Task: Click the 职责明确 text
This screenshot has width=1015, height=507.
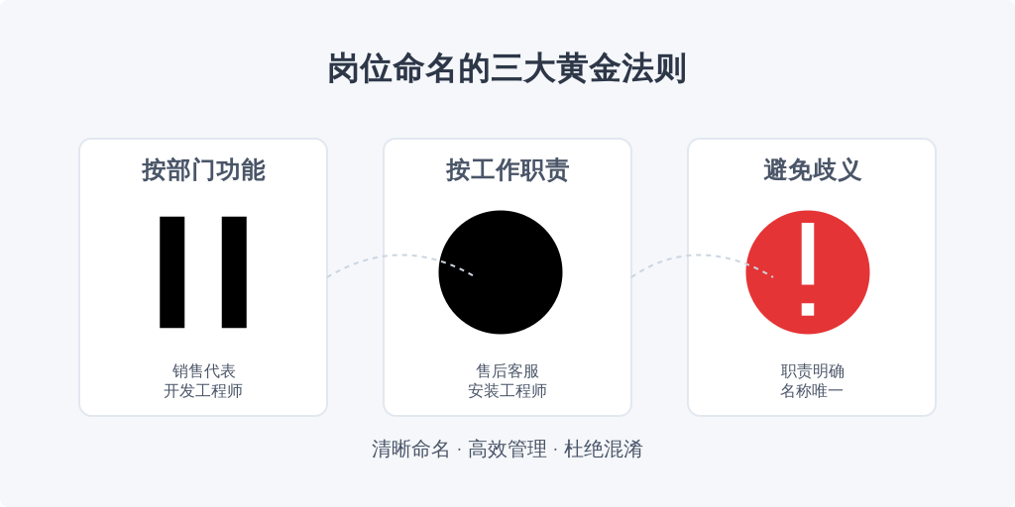Action: [812, 371]
